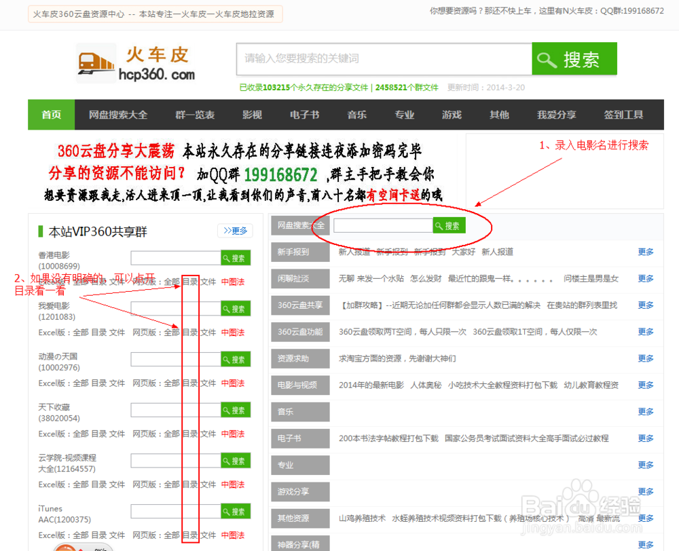This screenshot has height=551, width=679.
Task: Open the 资源求助 forum category
Action: tap(300, 358)
